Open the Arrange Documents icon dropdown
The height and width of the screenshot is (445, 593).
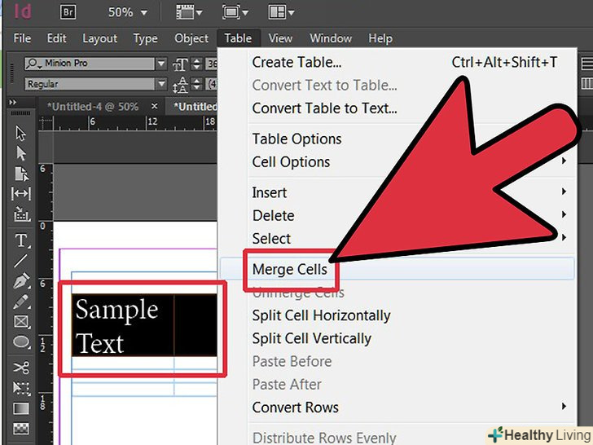[x=281, y=12]
